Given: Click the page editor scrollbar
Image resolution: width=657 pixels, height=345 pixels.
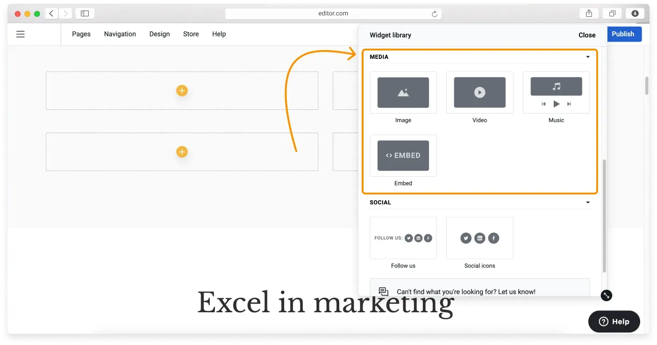Looking at the screenshot, I should (x=647, y=86).
